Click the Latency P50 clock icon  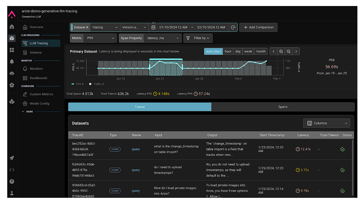tap(155, 94)
